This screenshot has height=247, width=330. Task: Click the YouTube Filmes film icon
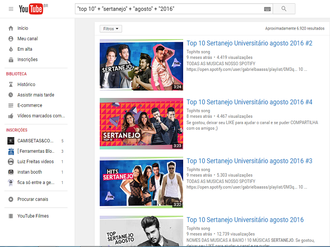(x=11, y=216)
